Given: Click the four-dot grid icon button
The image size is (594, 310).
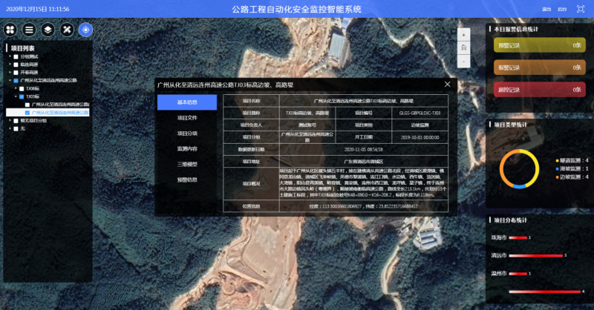Looking at the screenshot, I should click(10, 30).
